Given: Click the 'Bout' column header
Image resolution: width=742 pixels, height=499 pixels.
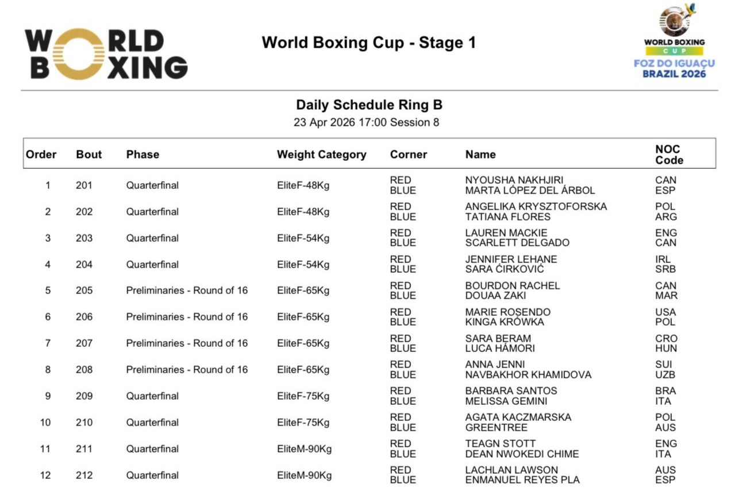Looking at the screenshot, I should point(89,154).
